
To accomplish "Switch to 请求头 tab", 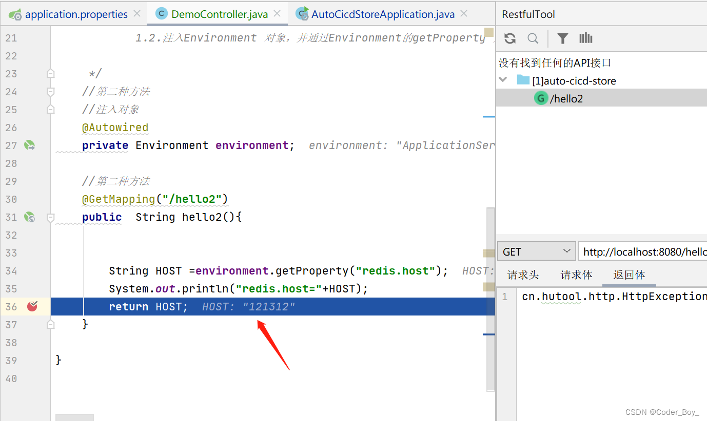I will coord(523,275).
